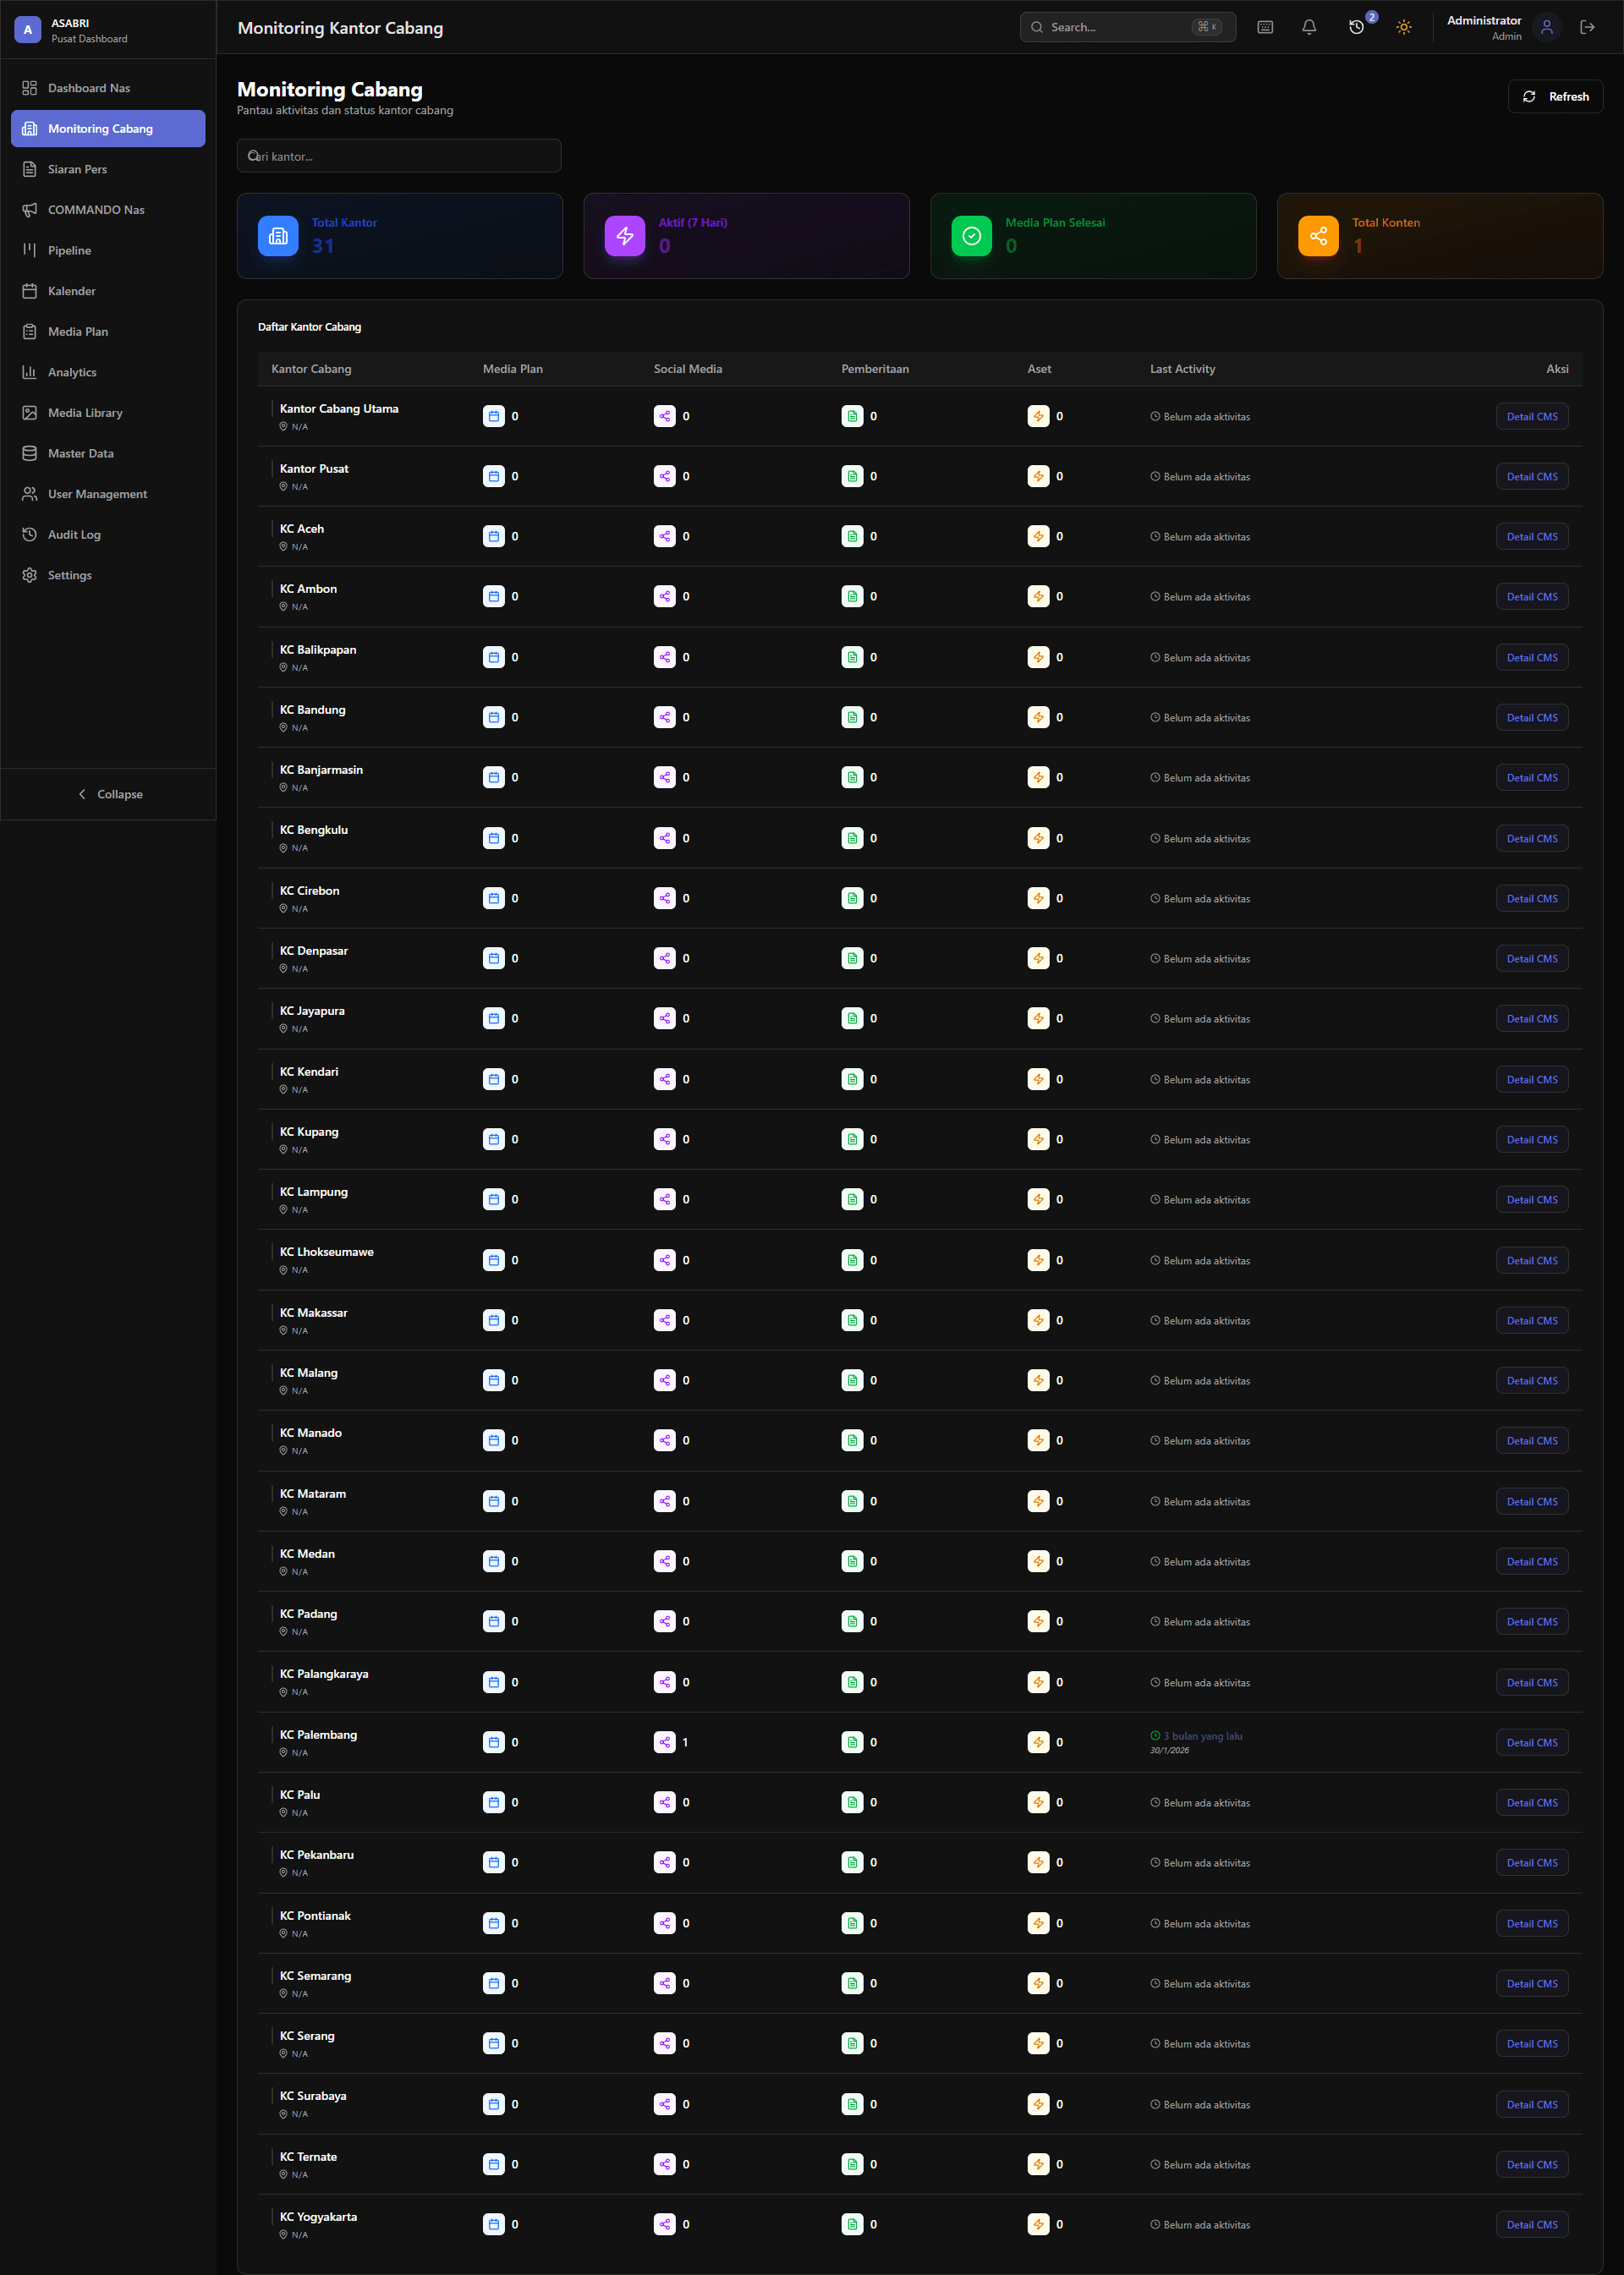Image resolution: width=1624 pixels, height=2275 pixels.
Task: Open COMMANDO Nas menu item
Action: tap(108, 210)
